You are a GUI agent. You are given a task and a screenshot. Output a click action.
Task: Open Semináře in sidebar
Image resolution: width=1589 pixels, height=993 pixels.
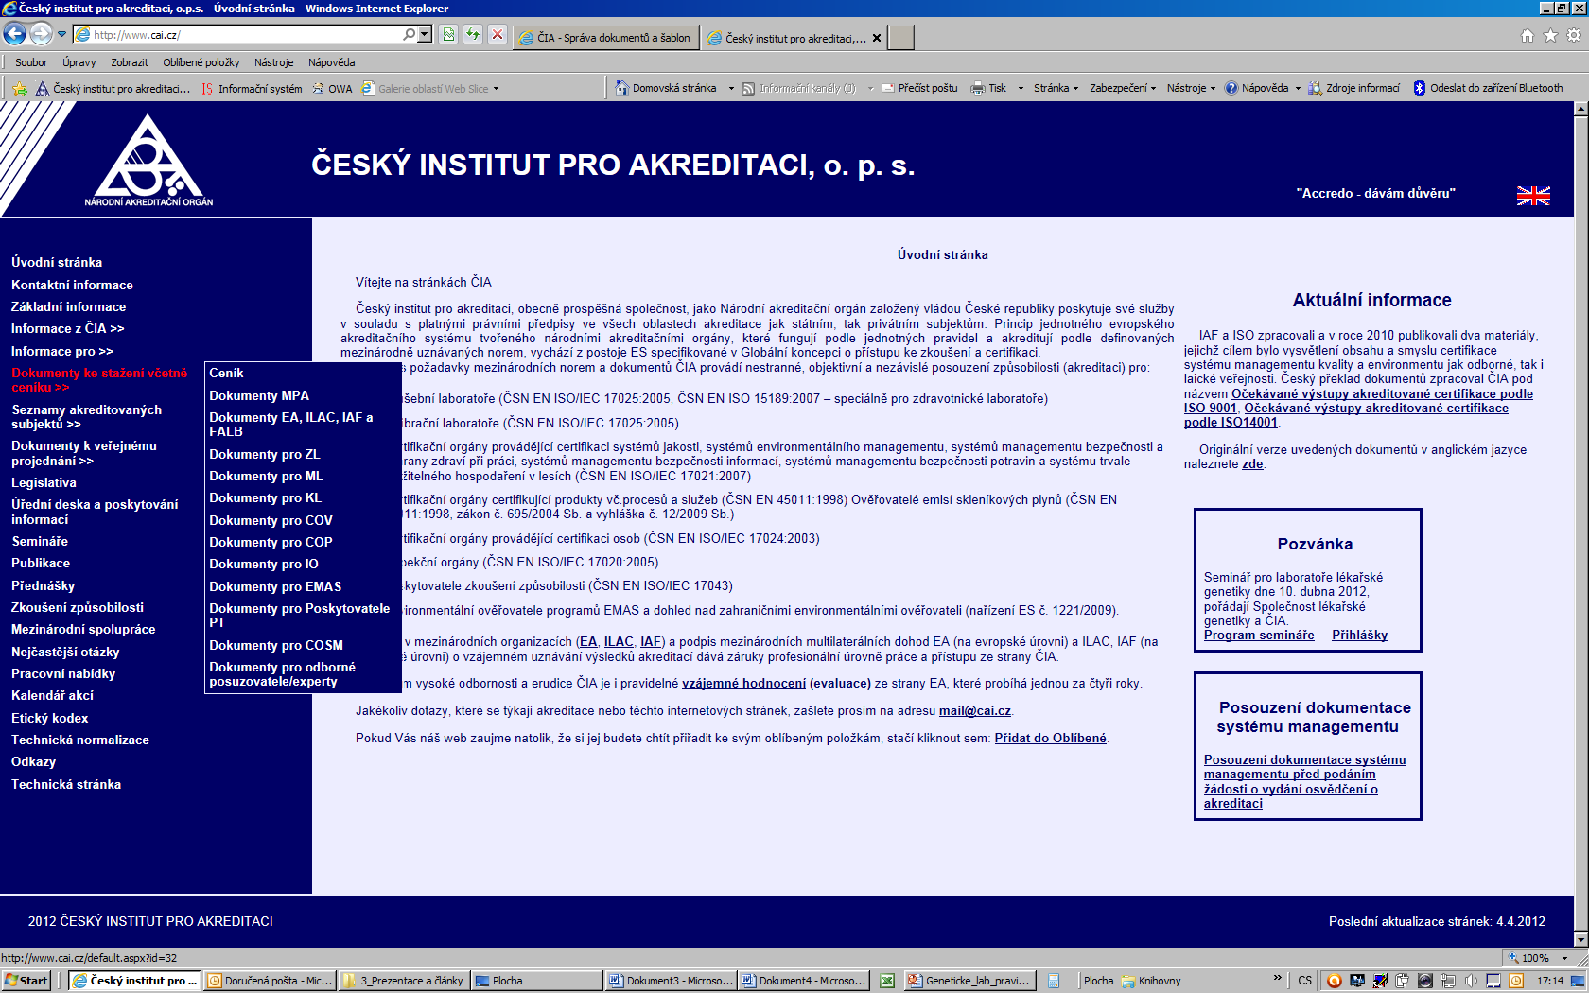click(x=40, y=541)
